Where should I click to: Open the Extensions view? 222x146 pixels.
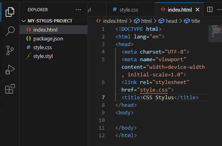[10, 89]
